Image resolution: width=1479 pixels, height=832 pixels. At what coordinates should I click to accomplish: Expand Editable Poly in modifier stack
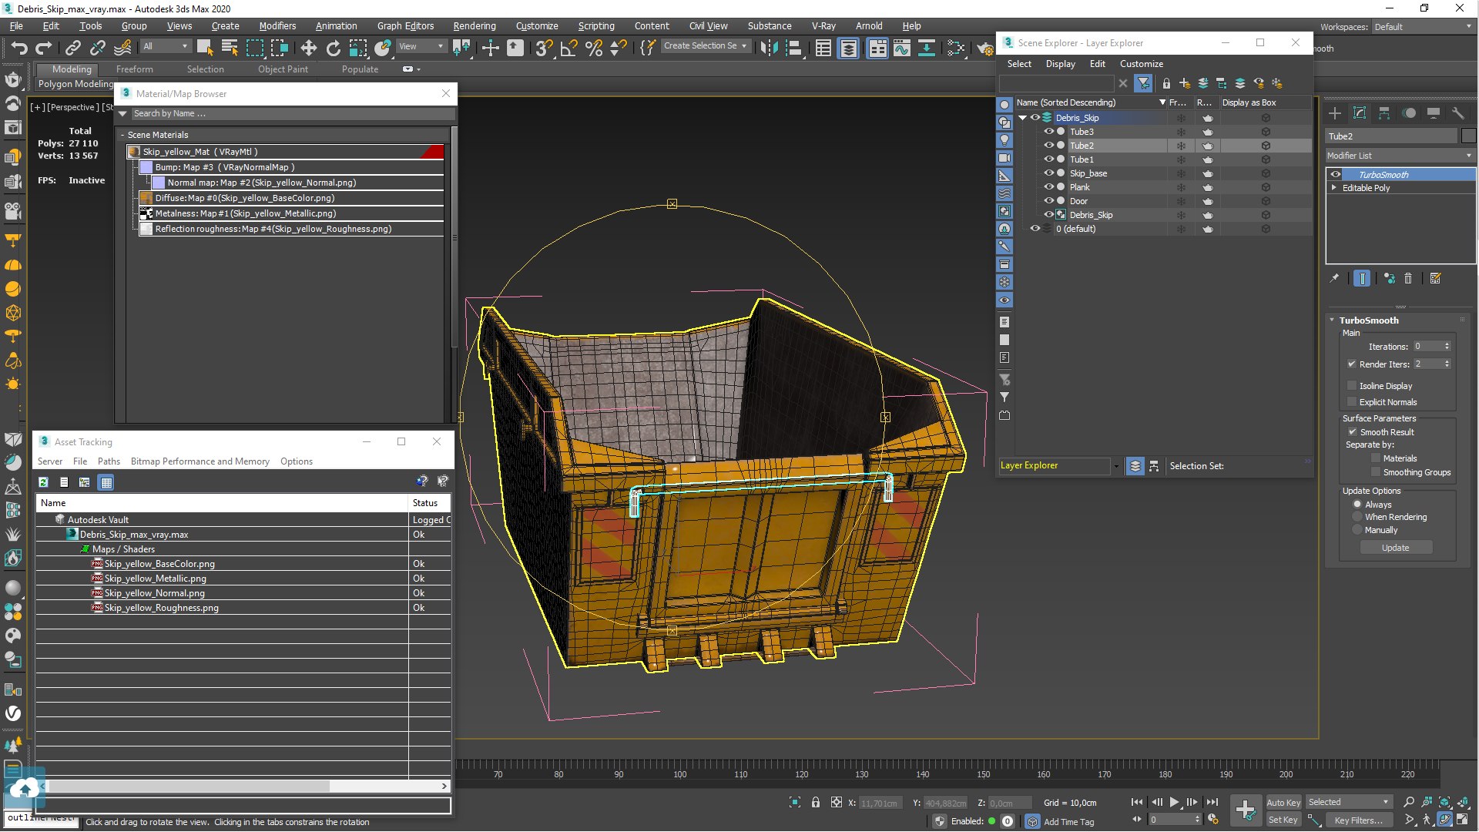(1334, 188)
